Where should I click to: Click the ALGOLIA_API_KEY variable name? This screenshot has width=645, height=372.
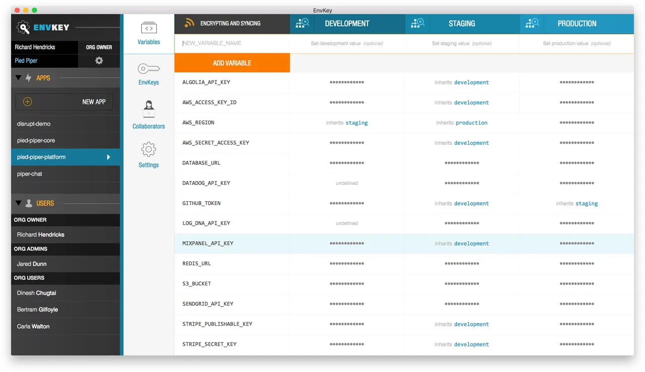206,82
